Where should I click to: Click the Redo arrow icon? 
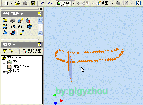pyautogui.click(x=50, y=3)
